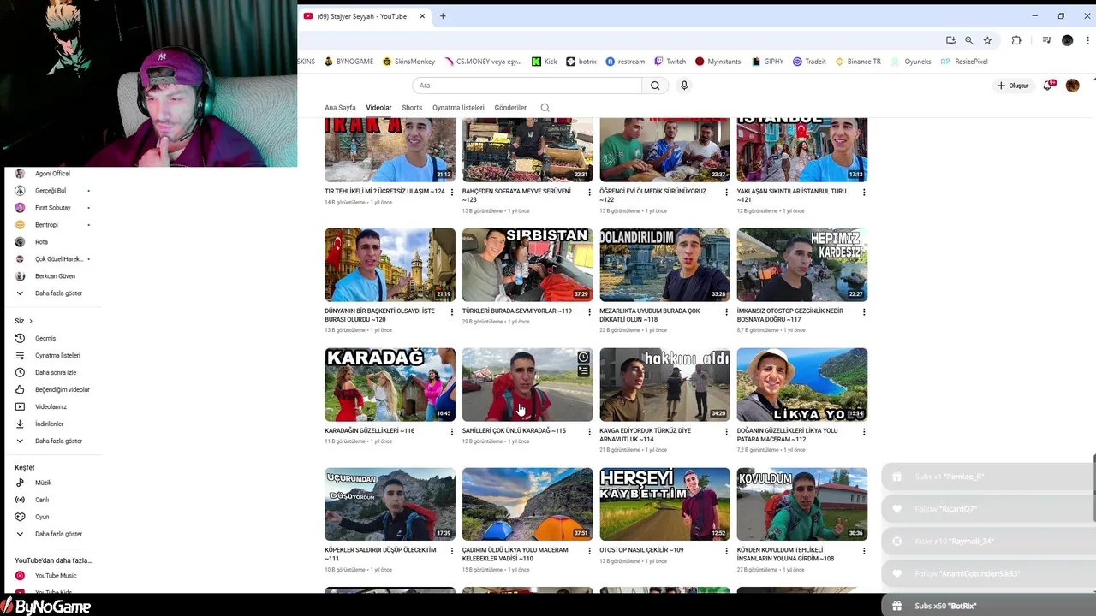Add SAHİLLERİ ÇOK ÜNLÜ KARADAĞ to queue
Image resolution: width=1096 pixels, height=616 pixels.
[x=583, y=371]
